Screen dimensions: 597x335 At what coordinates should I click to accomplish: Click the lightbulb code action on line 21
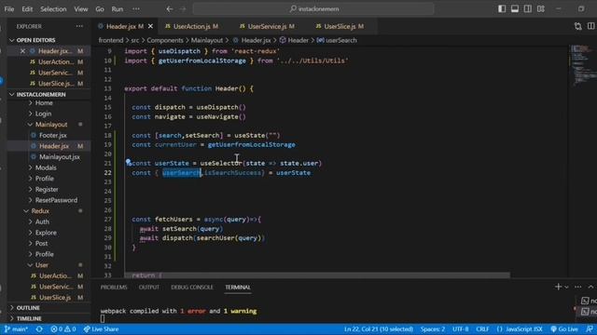[x=129, y=162]
